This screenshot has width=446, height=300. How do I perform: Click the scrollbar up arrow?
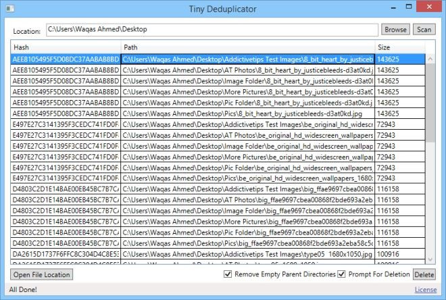click(430, 59)
